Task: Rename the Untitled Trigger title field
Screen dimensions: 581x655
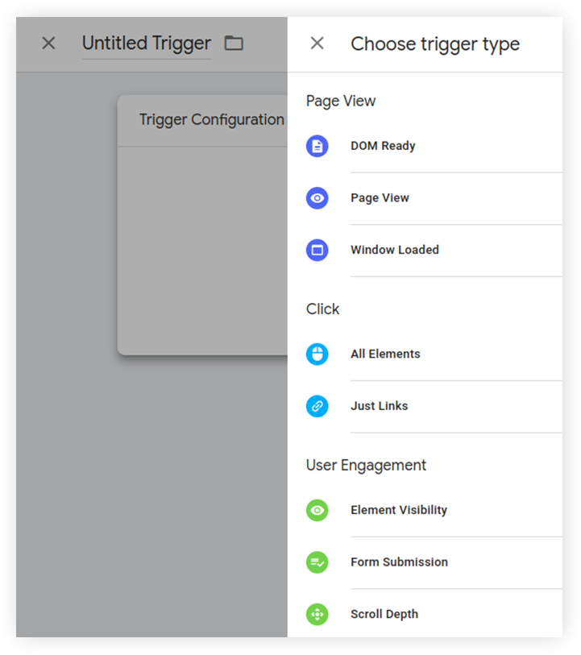Action: [146, 44]
